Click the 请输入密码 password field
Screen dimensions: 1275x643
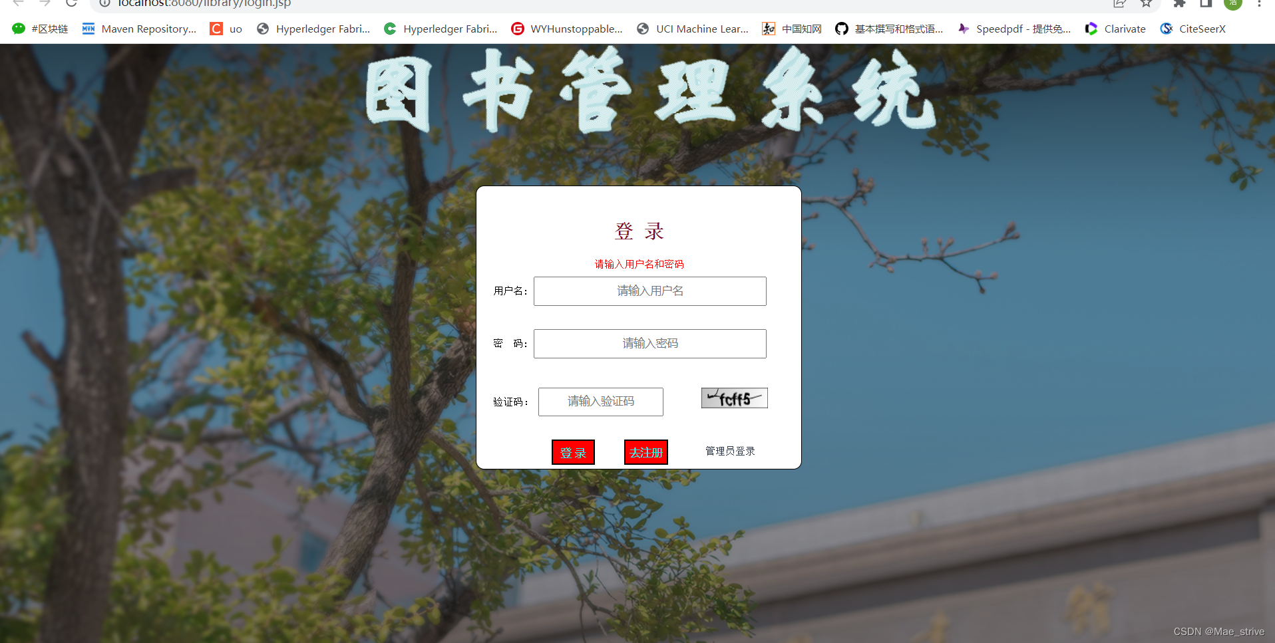(650, 344)
